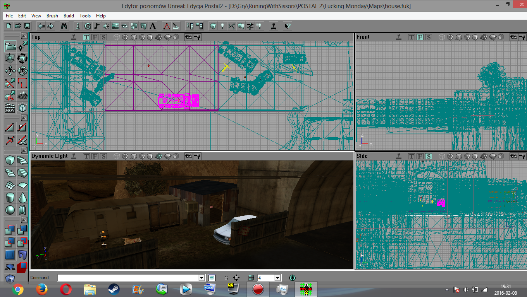Toggle S view button in Side viewport
527x297 pixels.
coord(429,156)
